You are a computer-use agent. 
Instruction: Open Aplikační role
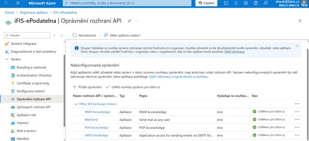[x=26, y=115]
